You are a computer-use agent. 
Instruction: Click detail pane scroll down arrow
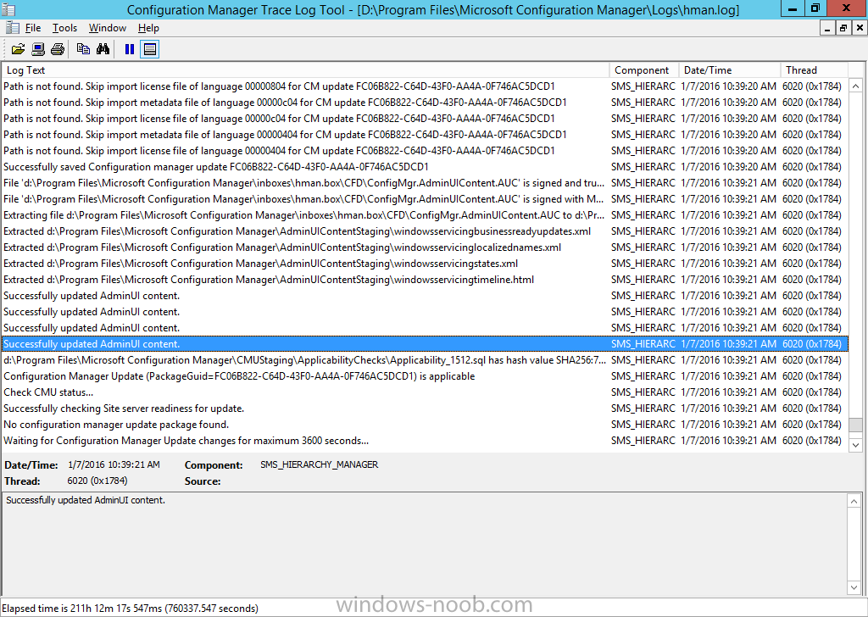(854, 587)
